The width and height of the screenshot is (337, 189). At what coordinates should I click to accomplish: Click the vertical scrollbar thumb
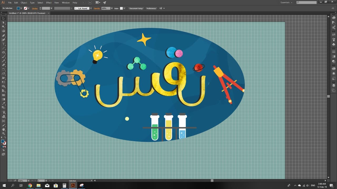[x=329, y=96]
